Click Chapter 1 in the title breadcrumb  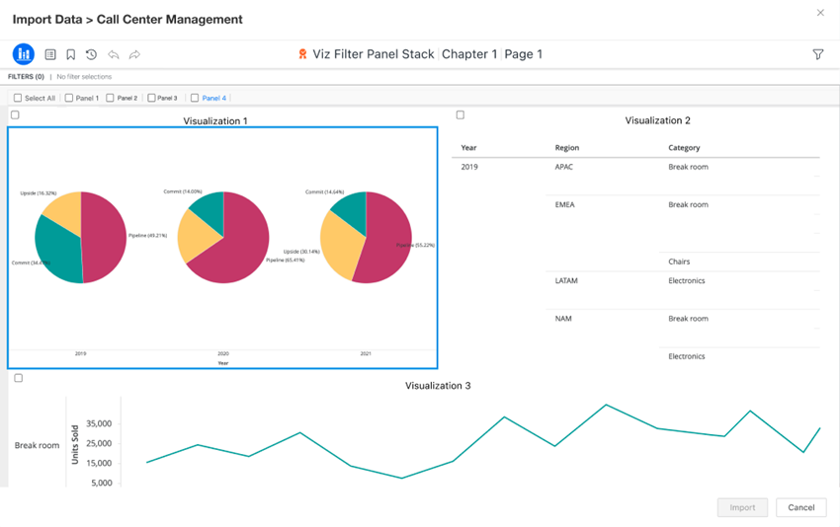tap(469, 54)
